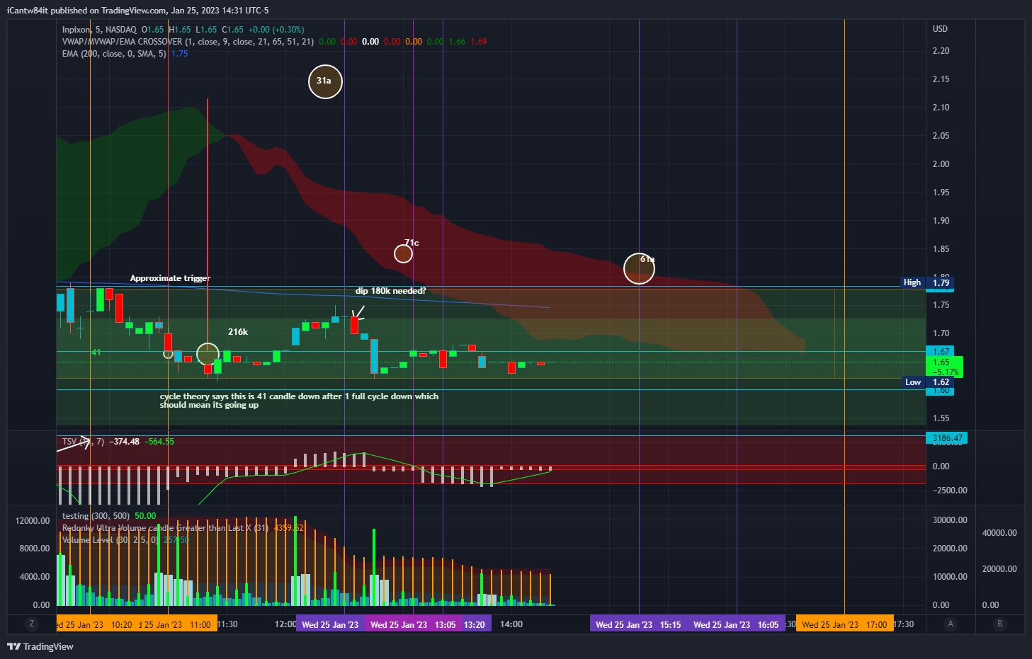The width and height of the screenshot is (1032, 659).
Task: Click the High 1.79 price label
Action: tap(927, 282)
